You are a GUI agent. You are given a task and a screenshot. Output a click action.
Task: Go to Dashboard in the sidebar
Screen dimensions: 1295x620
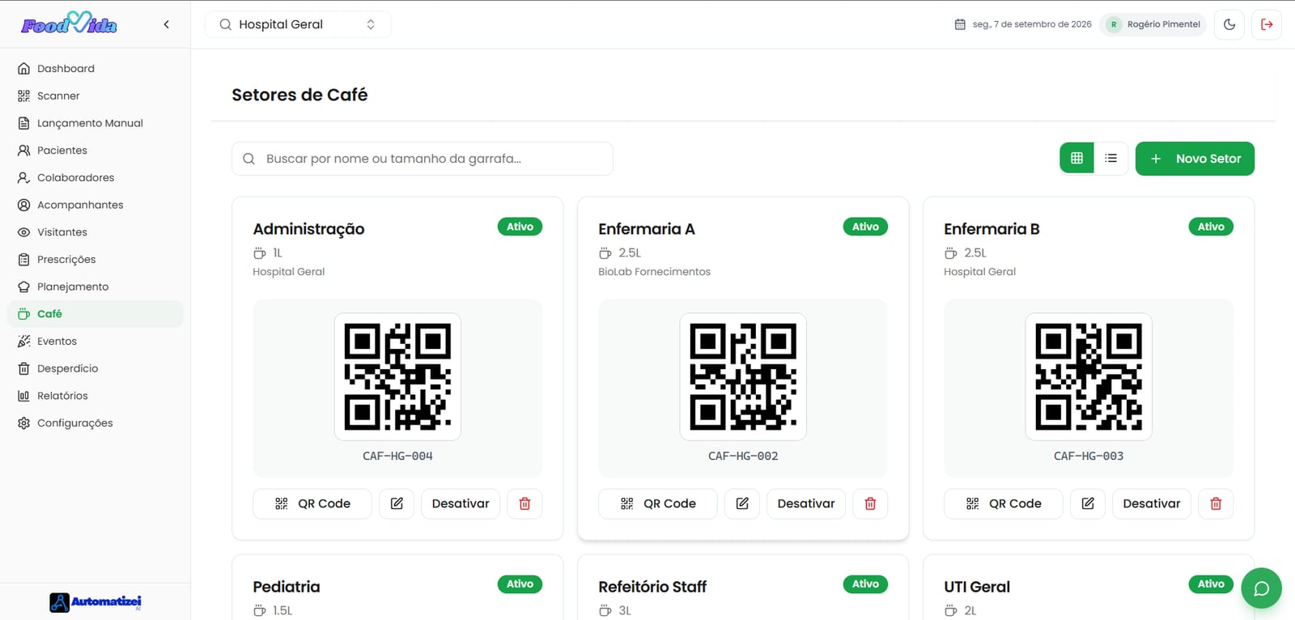96,69
